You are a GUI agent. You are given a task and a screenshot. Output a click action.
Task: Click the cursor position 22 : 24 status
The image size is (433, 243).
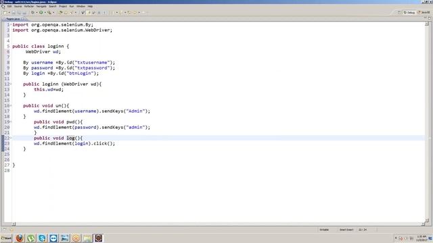pyautogui.click(x=363, y=230)
